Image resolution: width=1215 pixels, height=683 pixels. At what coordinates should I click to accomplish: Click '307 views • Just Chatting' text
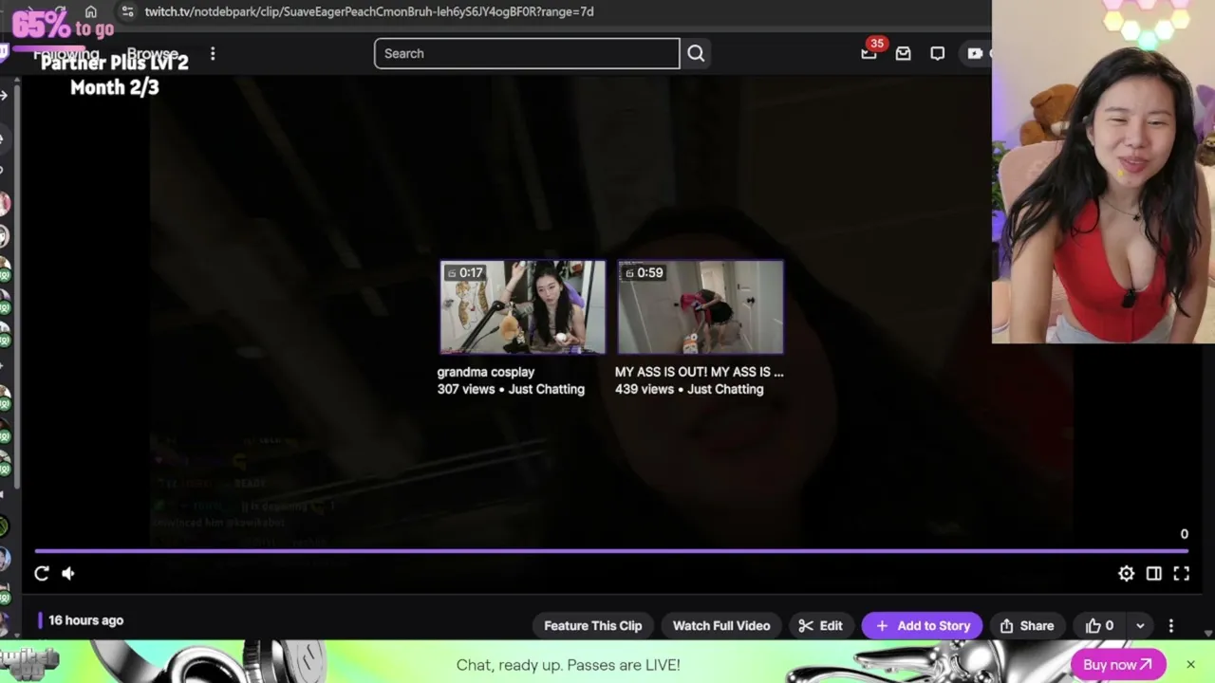click(x=511, y=389)
